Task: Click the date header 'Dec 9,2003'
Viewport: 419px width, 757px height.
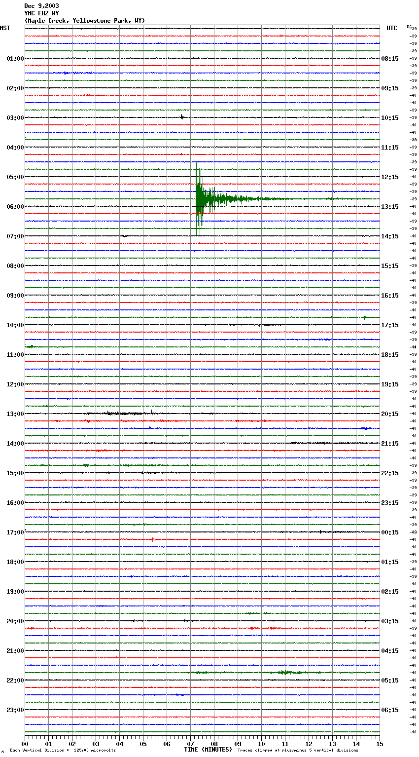Action: 41,6
